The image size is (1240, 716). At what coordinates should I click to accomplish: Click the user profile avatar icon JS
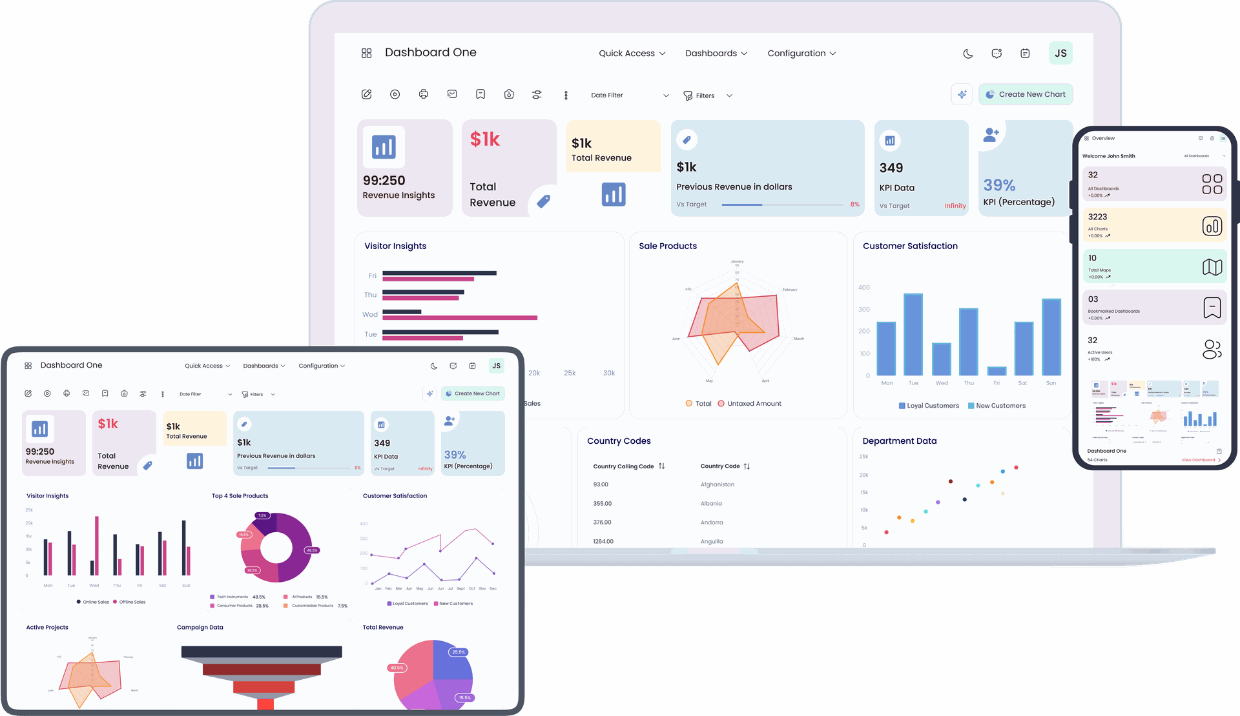point(1061,53)
